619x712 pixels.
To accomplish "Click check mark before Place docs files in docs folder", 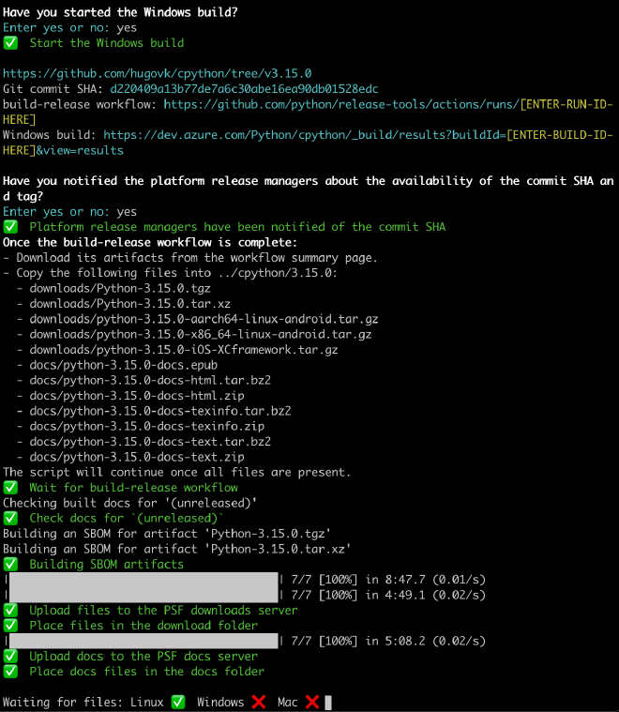I will [x=10, y=672].
